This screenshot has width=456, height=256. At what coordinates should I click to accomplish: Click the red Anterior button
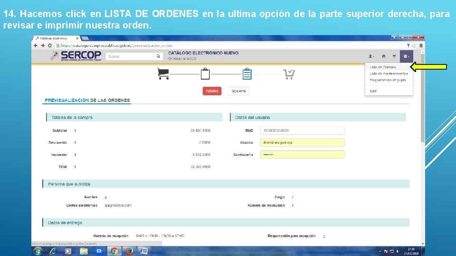tap(212, 91)
